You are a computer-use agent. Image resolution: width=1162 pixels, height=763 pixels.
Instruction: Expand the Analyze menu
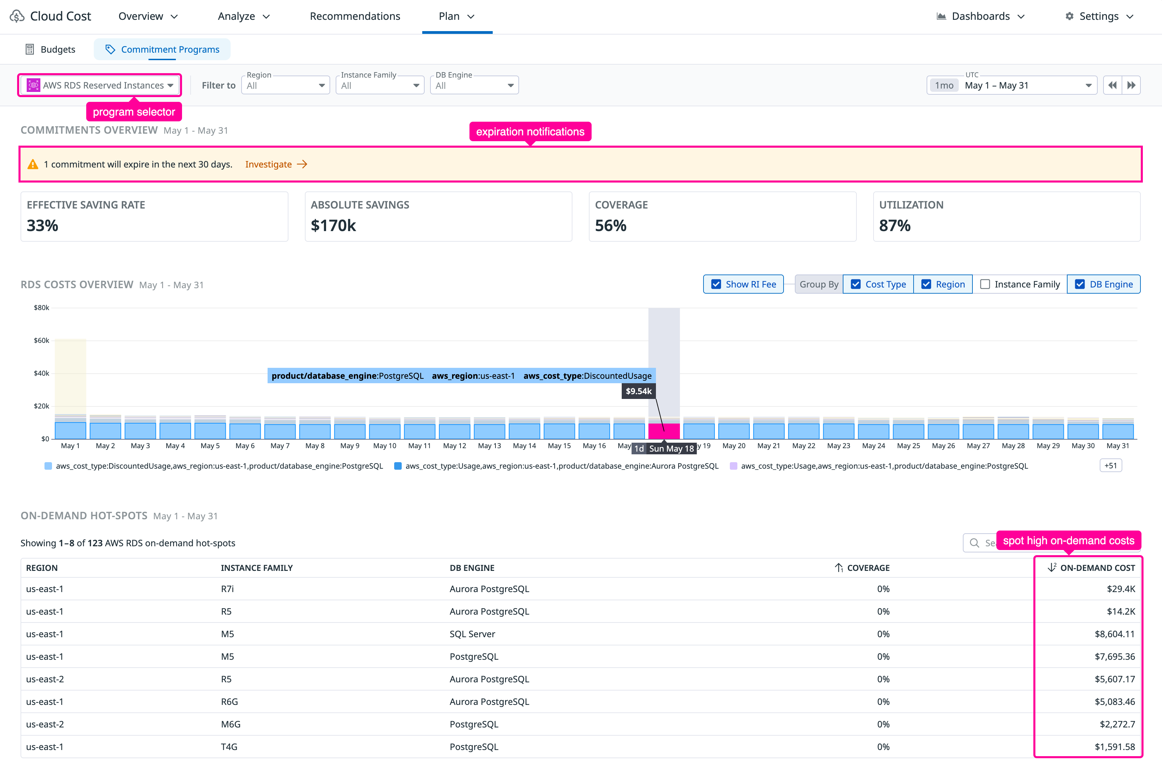244,16
